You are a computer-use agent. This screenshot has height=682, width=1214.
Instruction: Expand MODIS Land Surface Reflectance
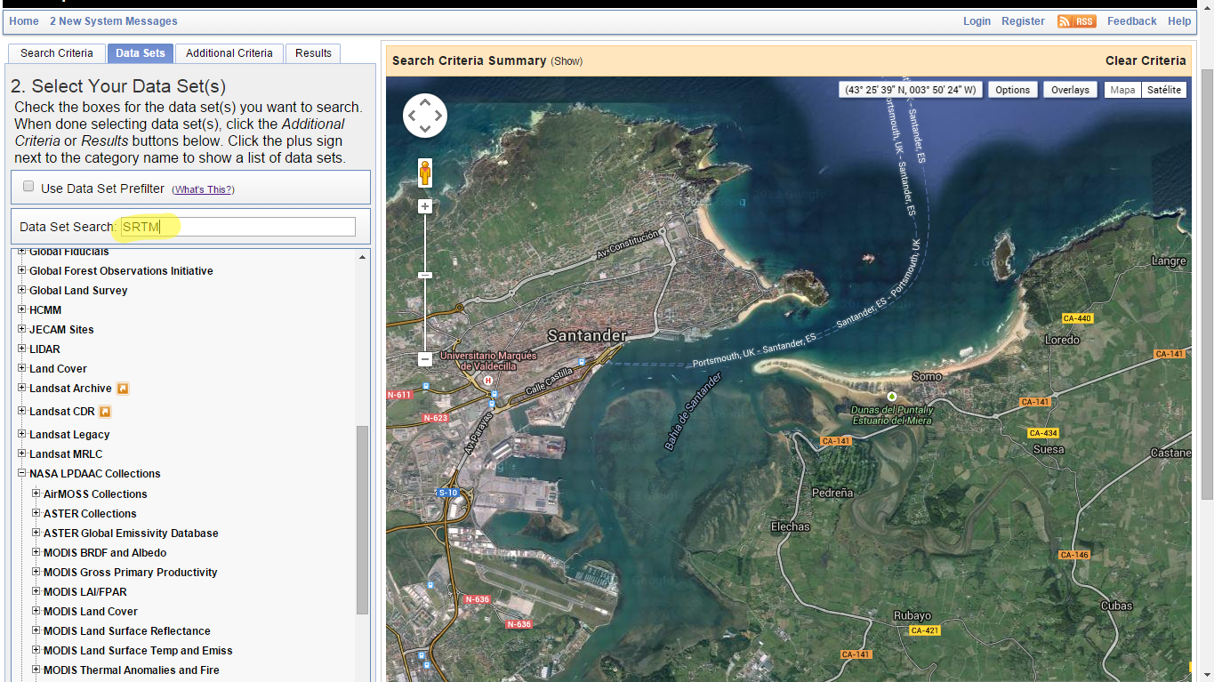pyautogui.click(x=36, y=630)
